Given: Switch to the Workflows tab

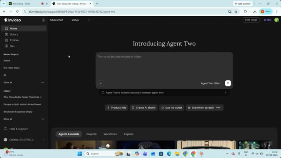Looking at the screenshot, I should pyautogui.click(x=110, y=134).
